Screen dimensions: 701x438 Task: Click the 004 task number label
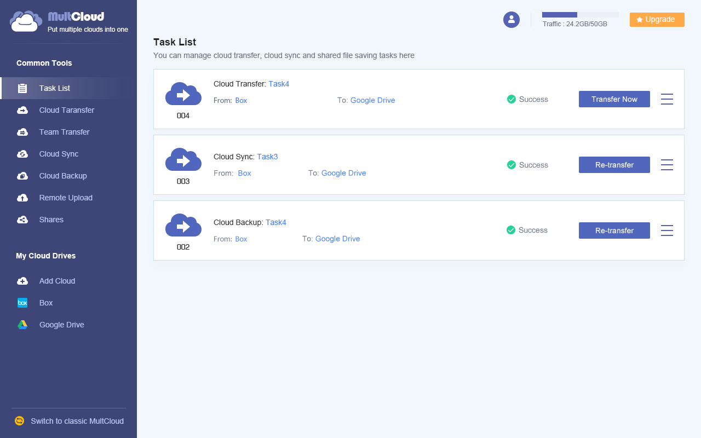coord(183,116)
